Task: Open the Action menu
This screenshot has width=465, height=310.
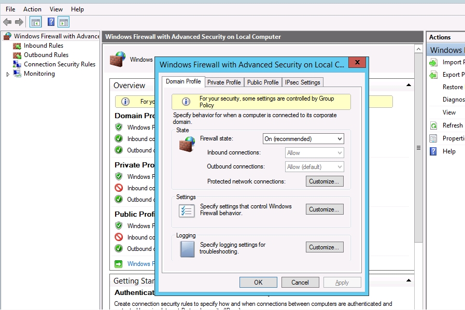Action: [x=32, y=9]
